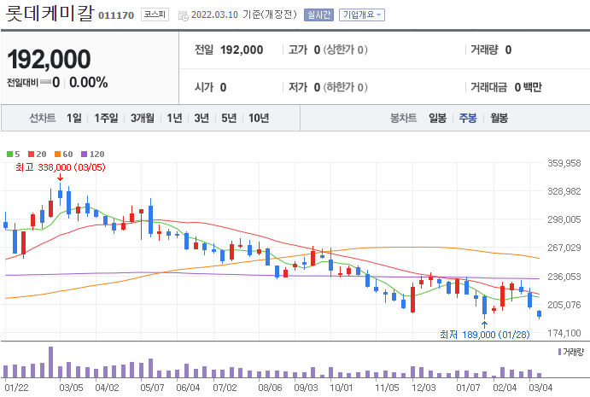Screen dimensions: 590x397
Task: Click the 359,958 y-axis price label
Action: tap(564, 163)
